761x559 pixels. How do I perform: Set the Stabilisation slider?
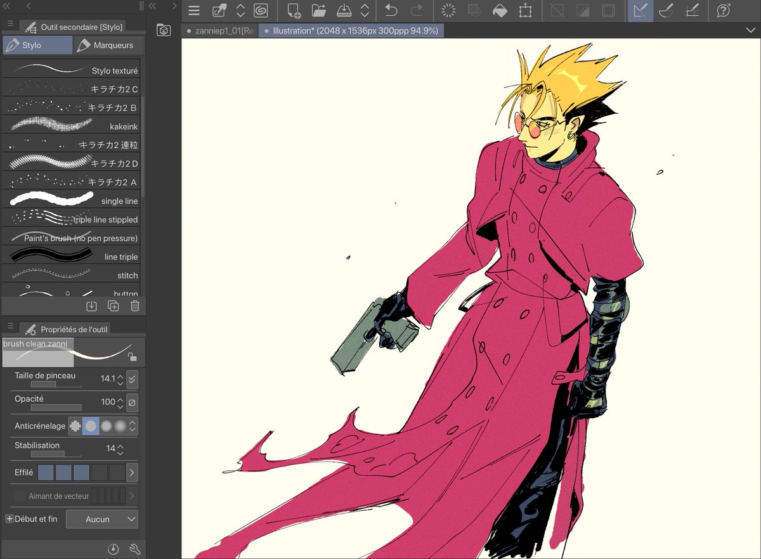coord(56,454)
